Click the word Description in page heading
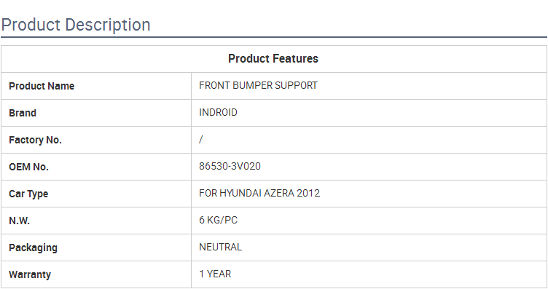The height and width of the screenshot is (289, 548). pyautogui.click(x=108, y=25)
